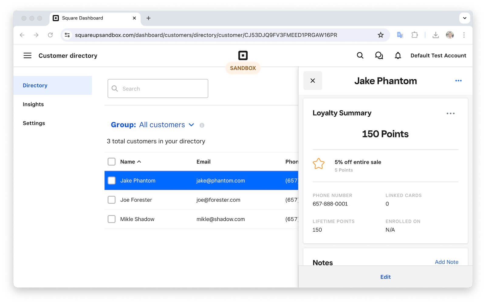Open the Group All customers dropdown
The width and height of the screenshot is (486, 304).
click(x=152, y=125)
